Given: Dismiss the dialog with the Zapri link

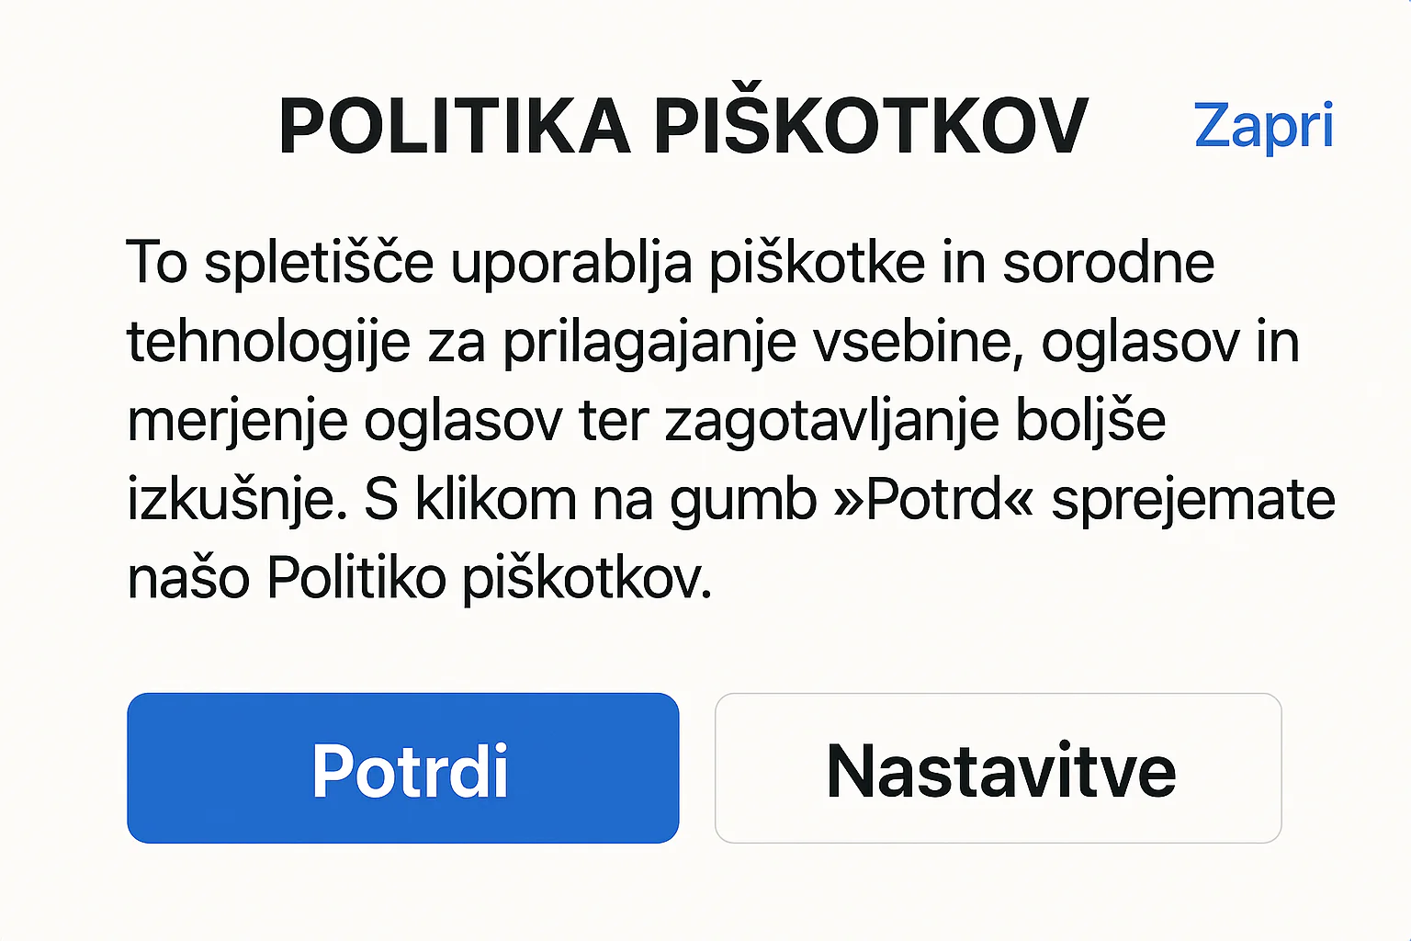Looking at the screenshot, I should pos(1263,126).
